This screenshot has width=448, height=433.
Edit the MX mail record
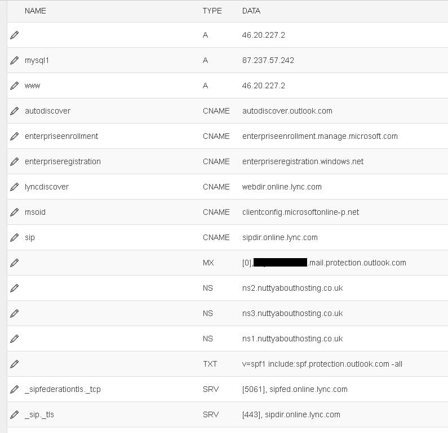point(14,263)
